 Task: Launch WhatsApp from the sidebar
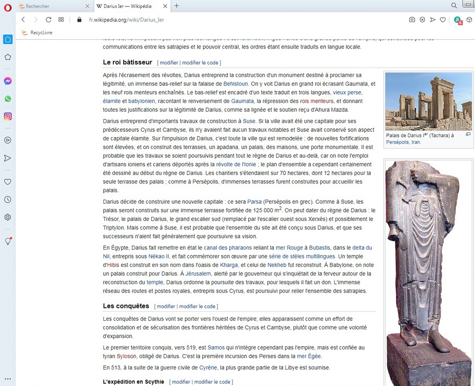[x=8, y=99]
